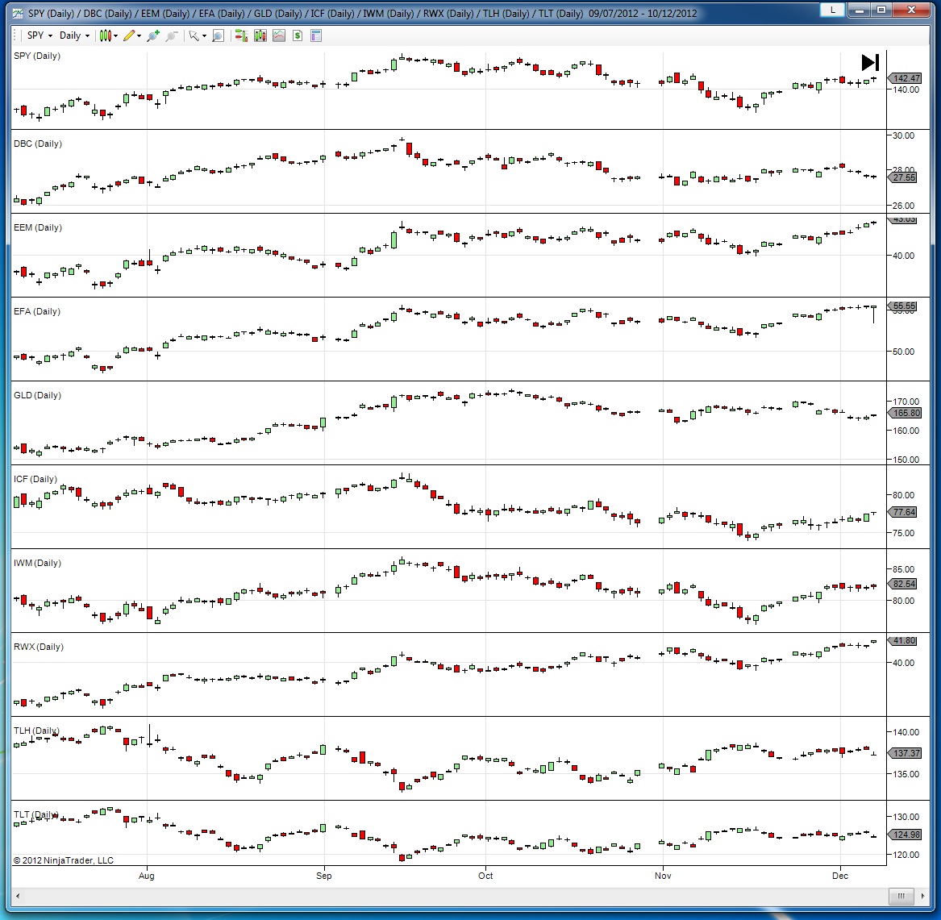Image resolution: width=941 pixels, height=920 pixels.
Task: Click the RWX price marker 41.80
Action: pyautogui.click(x=902, y=641)
